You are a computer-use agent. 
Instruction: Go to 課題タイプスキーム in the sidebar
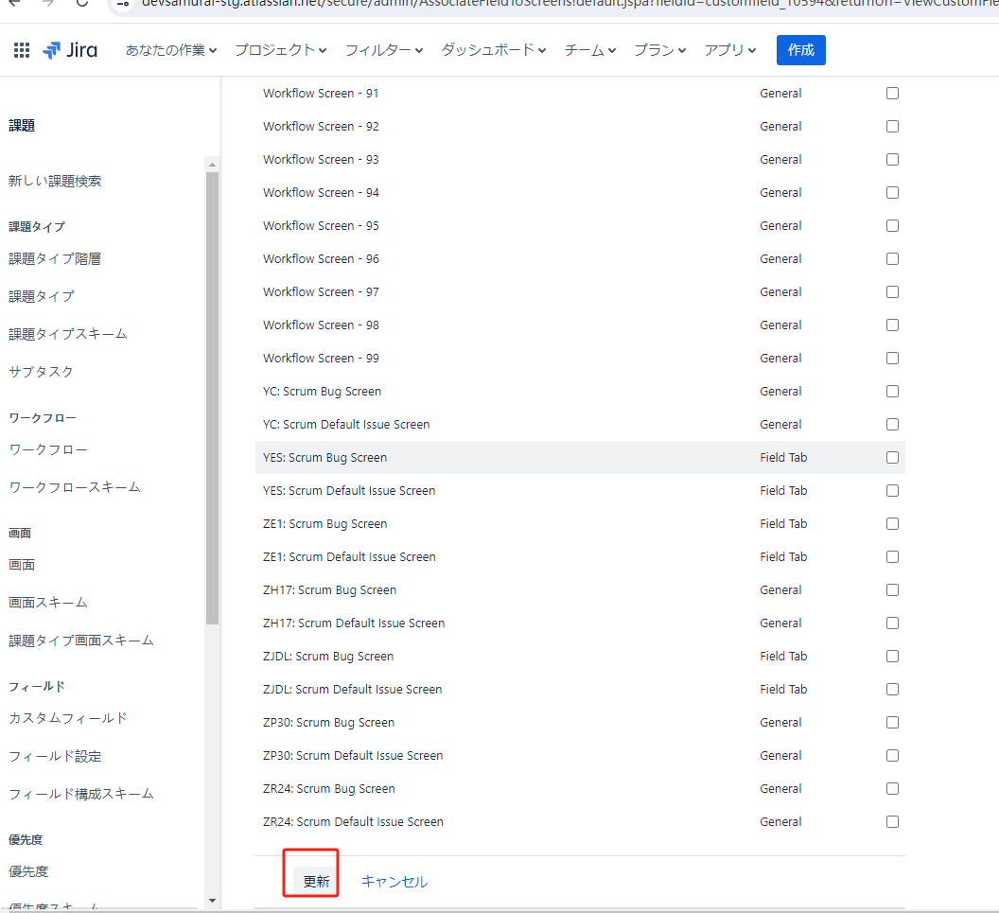[x=67, y=334]
